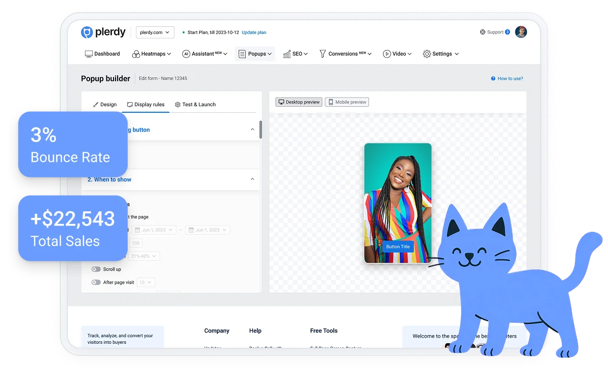Click the Plerdy logo icon
Image resolution: width=608 pixels, height=368 pixels.
tap(87, 32)
